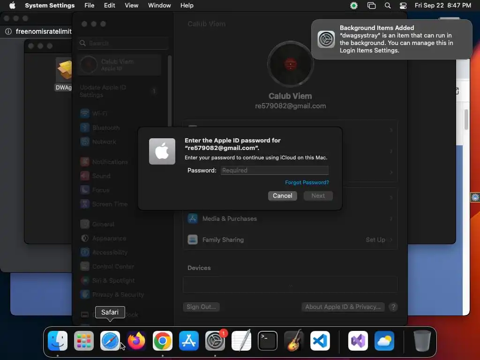Click the Calub Viem profile picture
This screenshot has width=480, height=360.
(x=290, y=64)
